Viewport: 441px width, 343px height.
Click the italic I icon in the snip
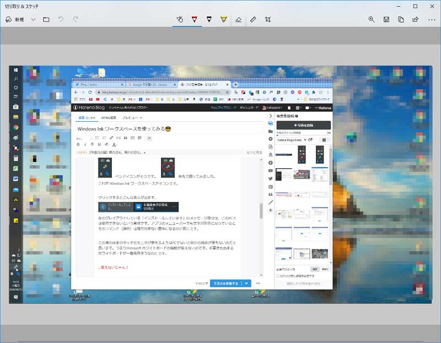85,144
